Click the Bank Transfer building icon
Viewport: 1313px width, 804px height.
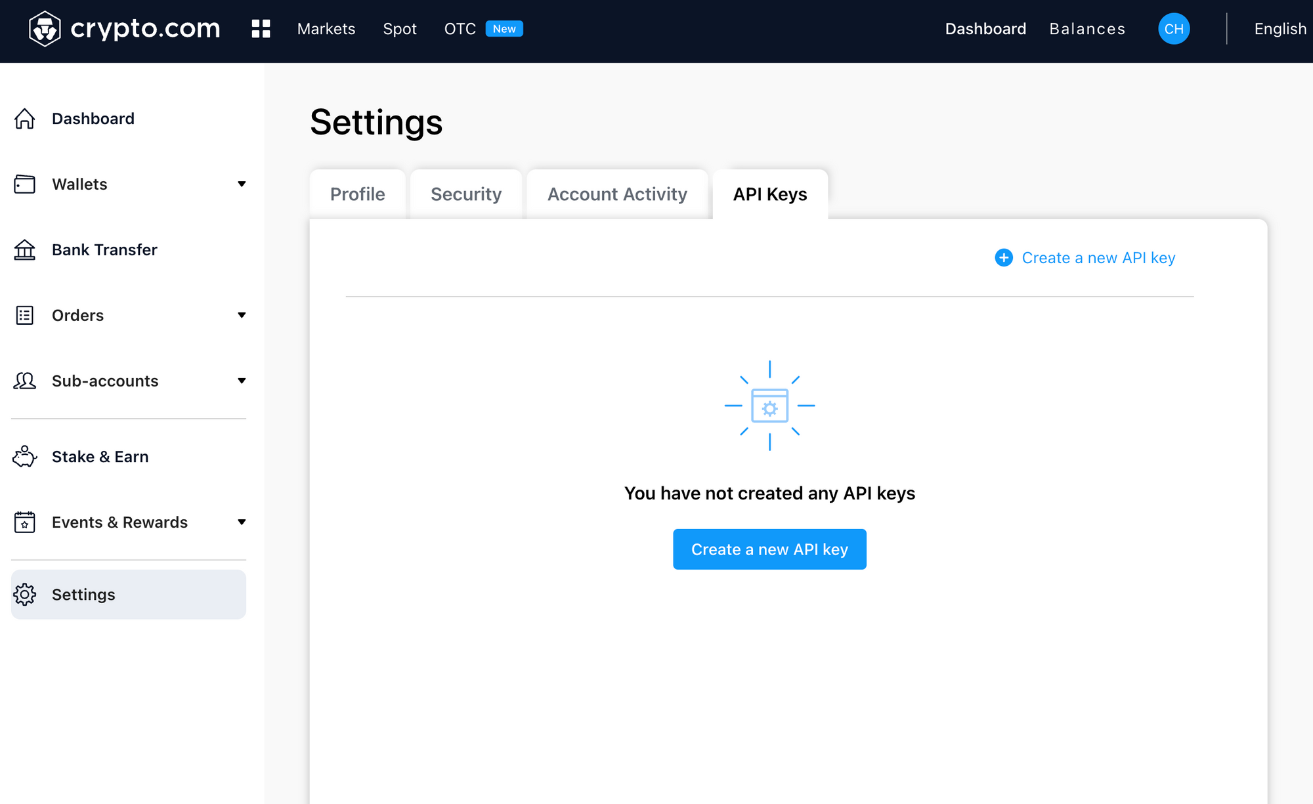(26, 249)
